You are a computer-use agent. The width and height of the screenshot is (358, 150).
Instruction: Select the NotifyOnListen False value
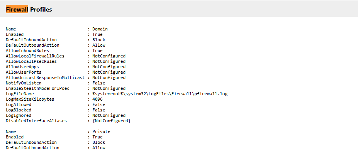pyautogui.click(x=98, y=83)
